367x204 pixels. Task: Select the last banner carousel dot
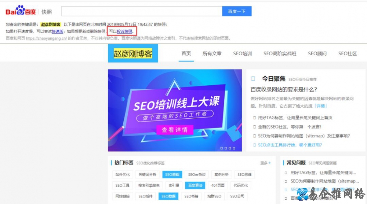[234, 148]
